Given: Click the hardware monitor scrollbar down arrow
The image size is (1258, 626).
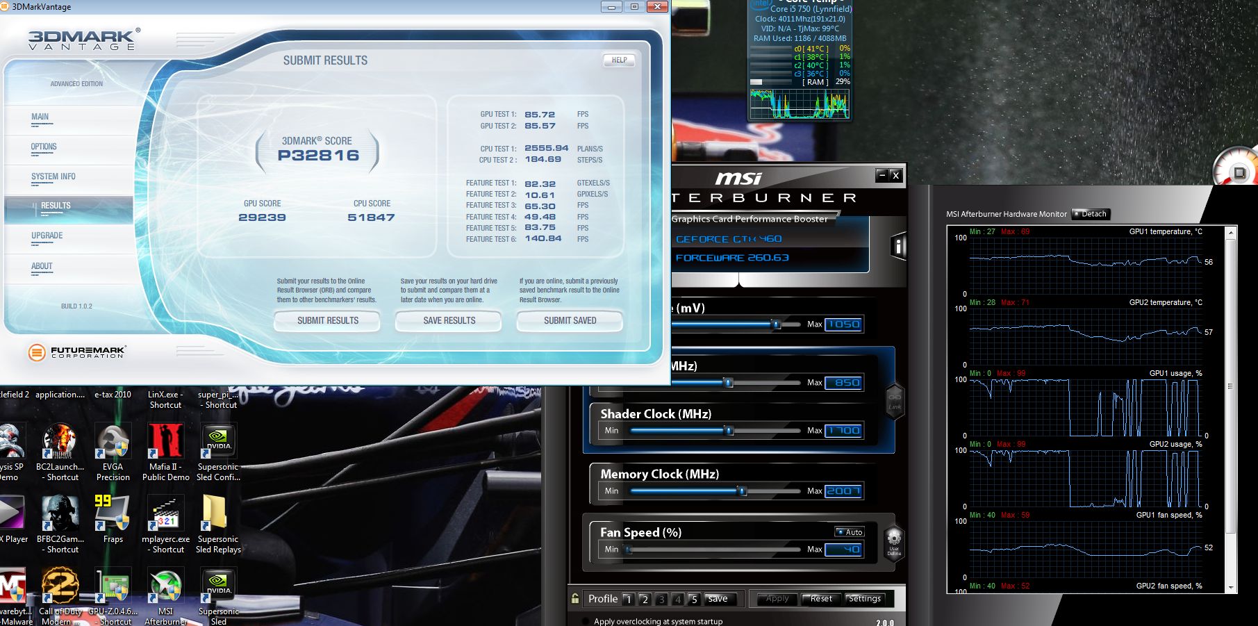Looking at the screenshot, I should pos(1231,587).
